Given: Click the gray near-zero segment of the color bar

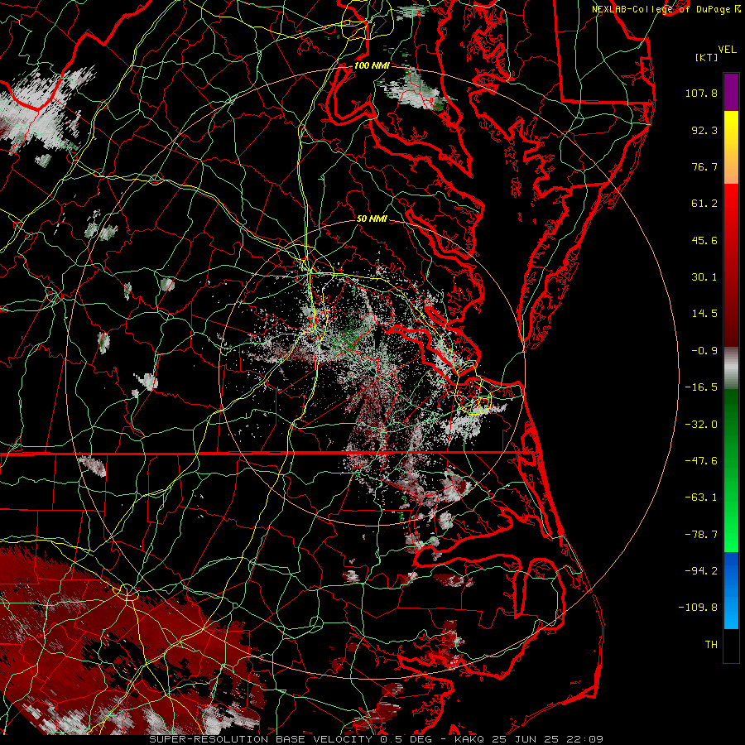Looking at the screenshot, I should click(731, 368).
